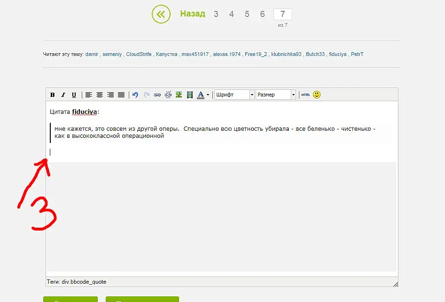Image resolution: width=445 pixels, height=302 pixels.
Task: Switch to HTML source mode
Action: [x=305, y=95]
